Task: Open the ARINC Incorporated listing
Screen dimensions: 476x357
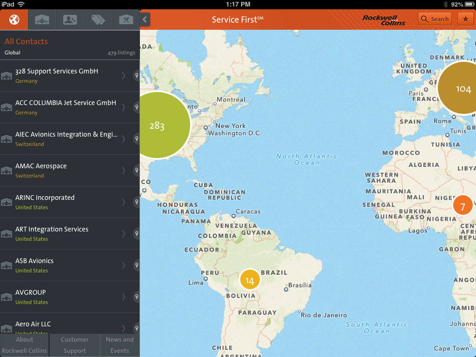Action: pyautogui.click(x=70, y=202)
